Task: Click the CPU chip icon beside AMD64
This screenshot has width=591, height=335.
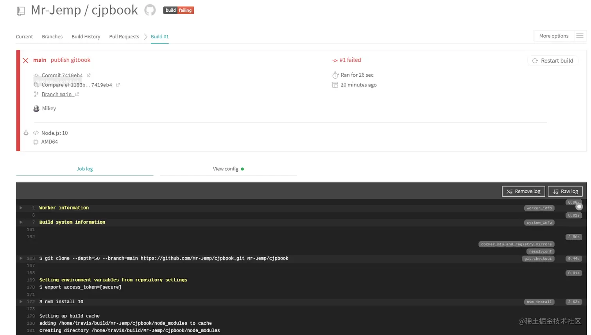Action: click(x=36, y=142)
